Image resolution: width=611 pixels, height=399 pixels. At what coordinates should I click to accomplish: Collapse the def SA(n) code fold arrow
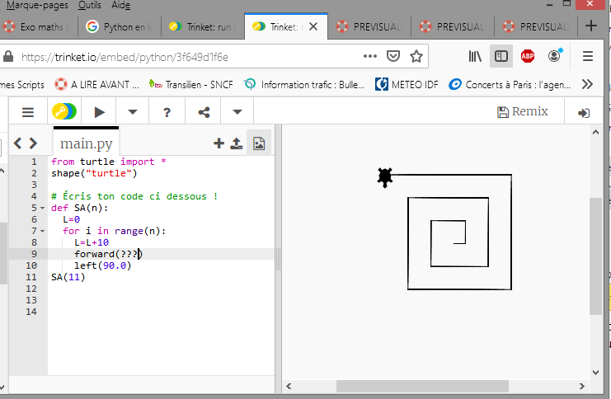[x=42, y=209]
